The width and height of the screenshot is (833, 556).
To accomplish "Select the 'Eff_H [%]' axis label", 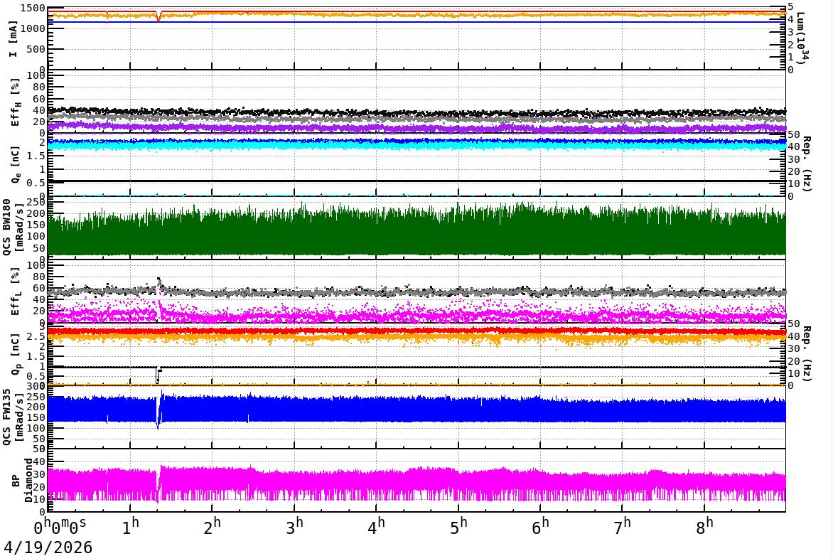I will [x=16, y=102].
